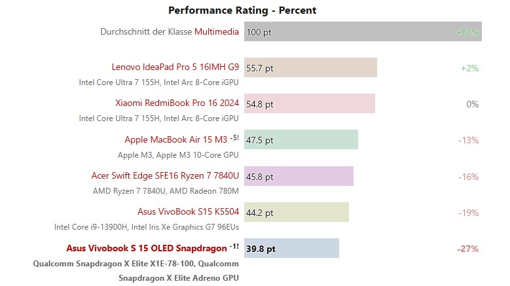This screenshot has height=286, width=510.
Task: Click the blue 39.8 pt Snapdragon bar
Action: [x=291, y=249]
